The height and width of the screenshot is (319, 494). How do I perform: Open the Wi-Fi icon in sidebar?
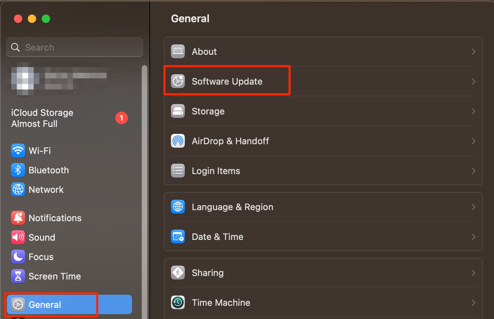tap(18, 150)
